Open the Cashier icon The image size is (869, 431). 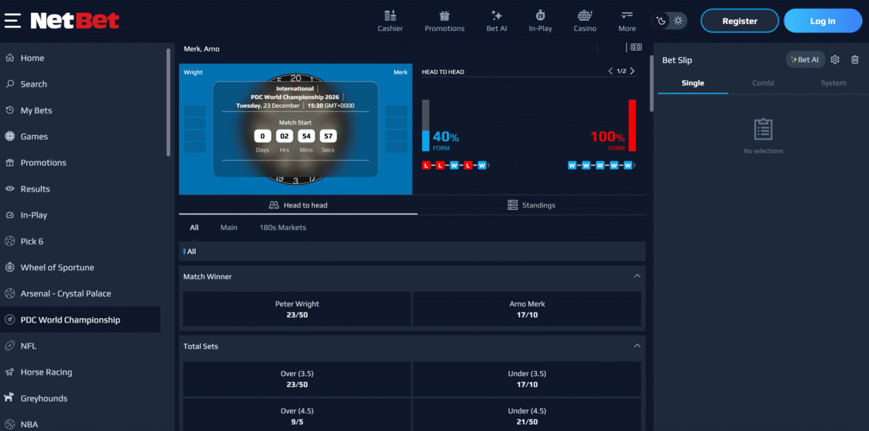390,16
